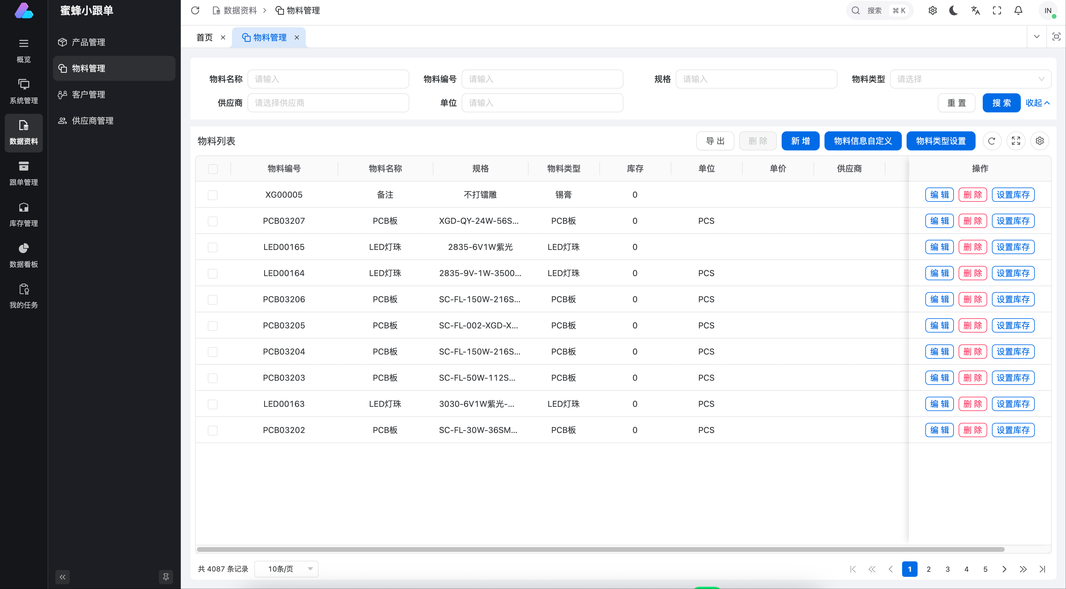Open 物料类型 select dropdown
The width and height of the screenshot is (1066, 589).
(x=970, y=79)
